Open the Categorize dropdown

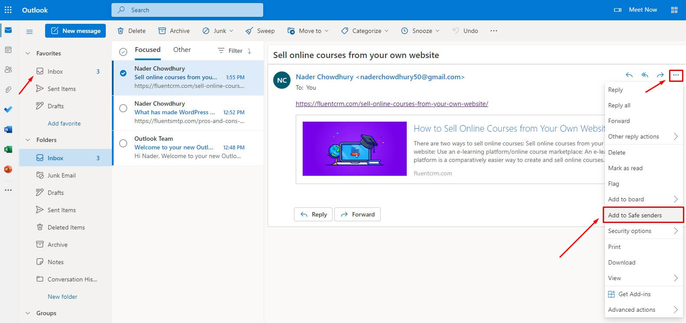tap(365, 31)
